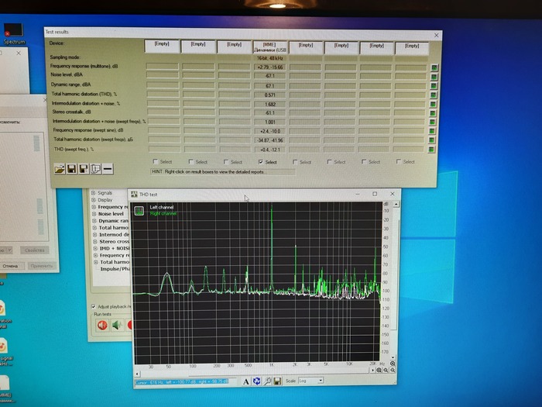Open graph icon for Dynamic range row
The width and height of the screenshot is (542, 407).
coord(434,86)
